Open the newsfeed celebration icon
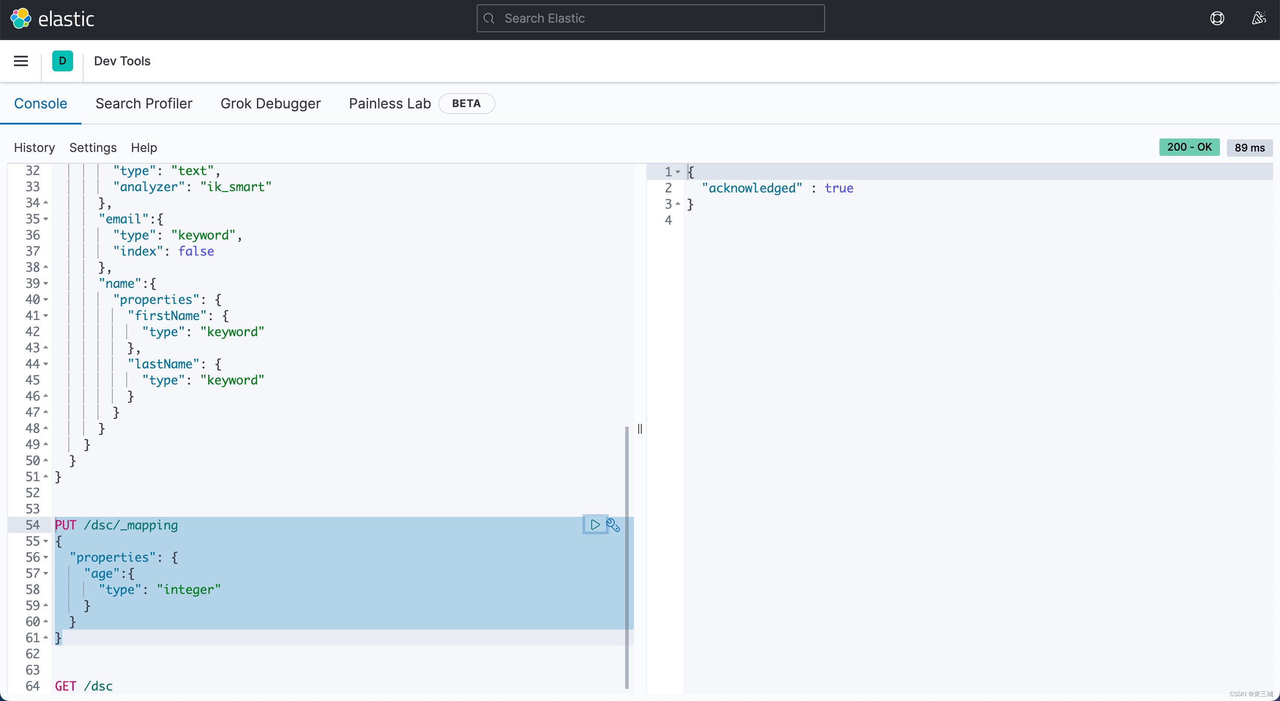The height and width of the screenshot is (701, 1280). pyautogui.click(x=1259, y=19)
